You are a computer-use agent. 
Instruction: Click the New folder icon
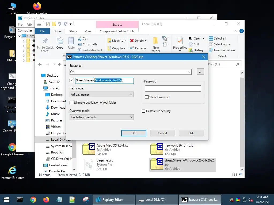155,41
